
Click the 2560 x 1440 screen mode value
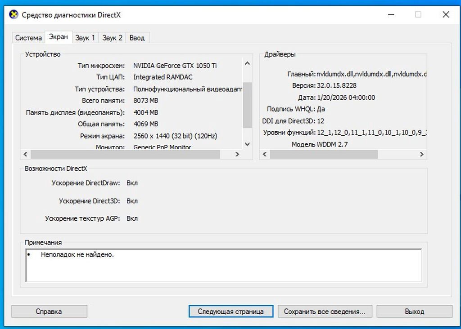175,136
